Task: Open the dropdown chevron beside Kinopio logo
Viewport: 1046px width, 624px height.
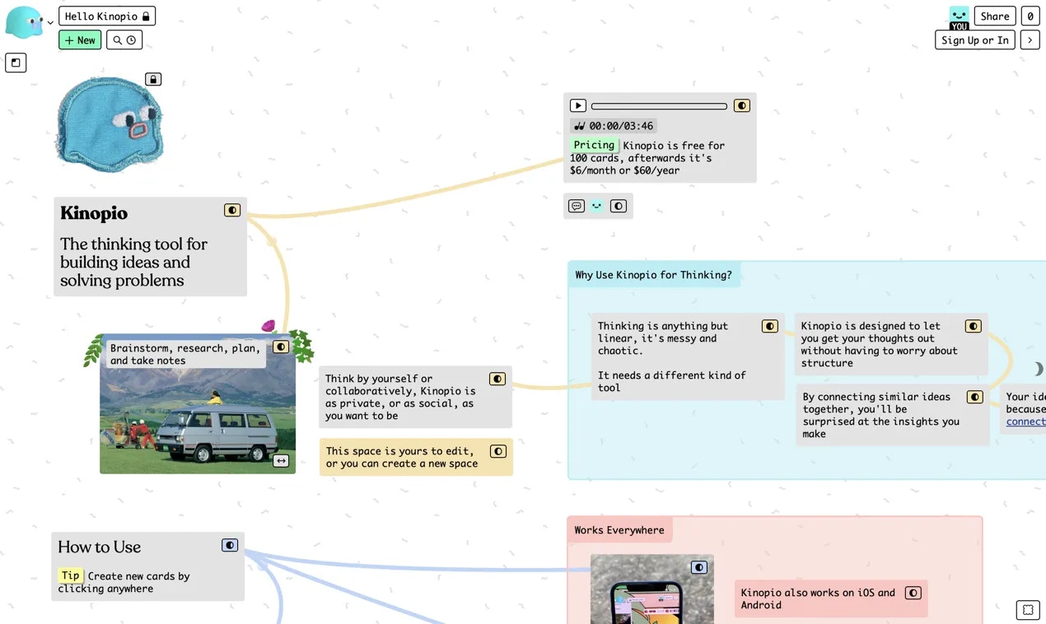Action: (50, 23)
